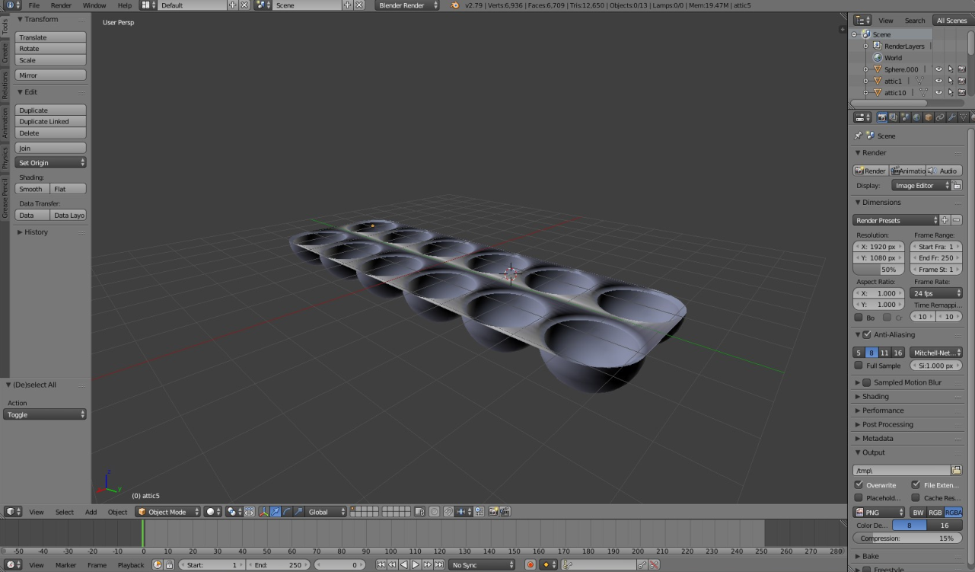The height and width of the screenshot is (572, 975).
Task: Open the Window menu
Action: point(94,5)
